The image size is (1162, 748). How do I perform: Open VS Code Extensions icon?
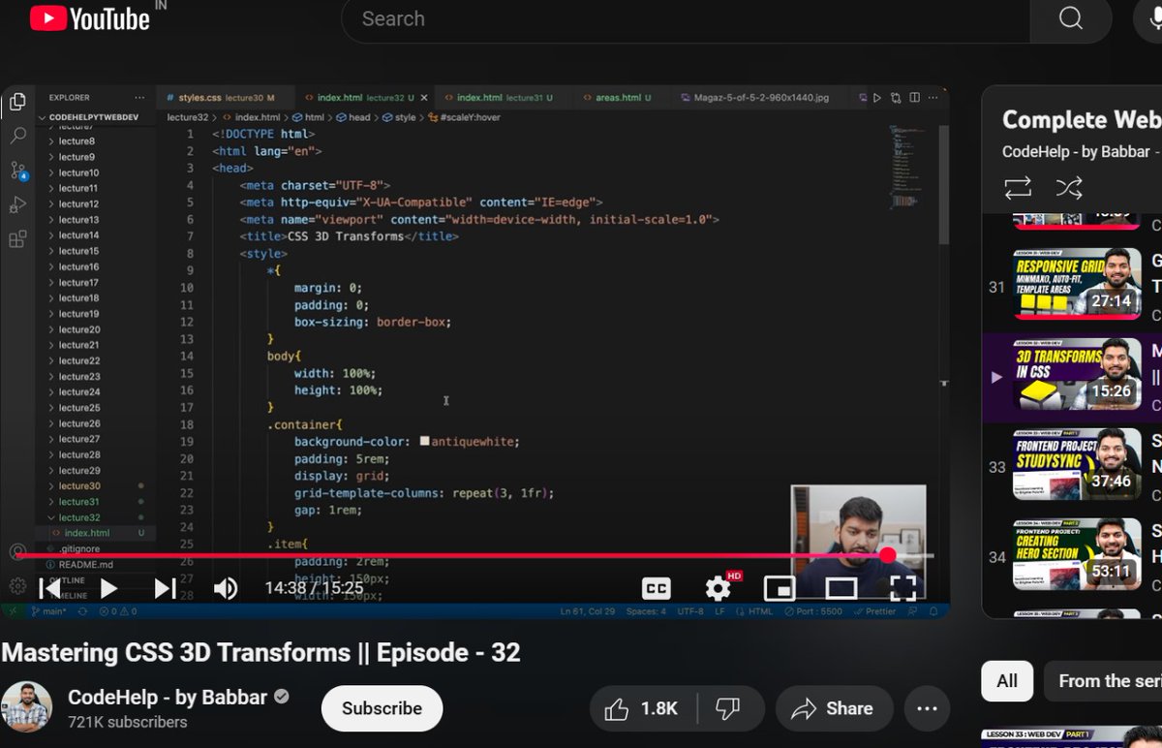click(17, 238)
